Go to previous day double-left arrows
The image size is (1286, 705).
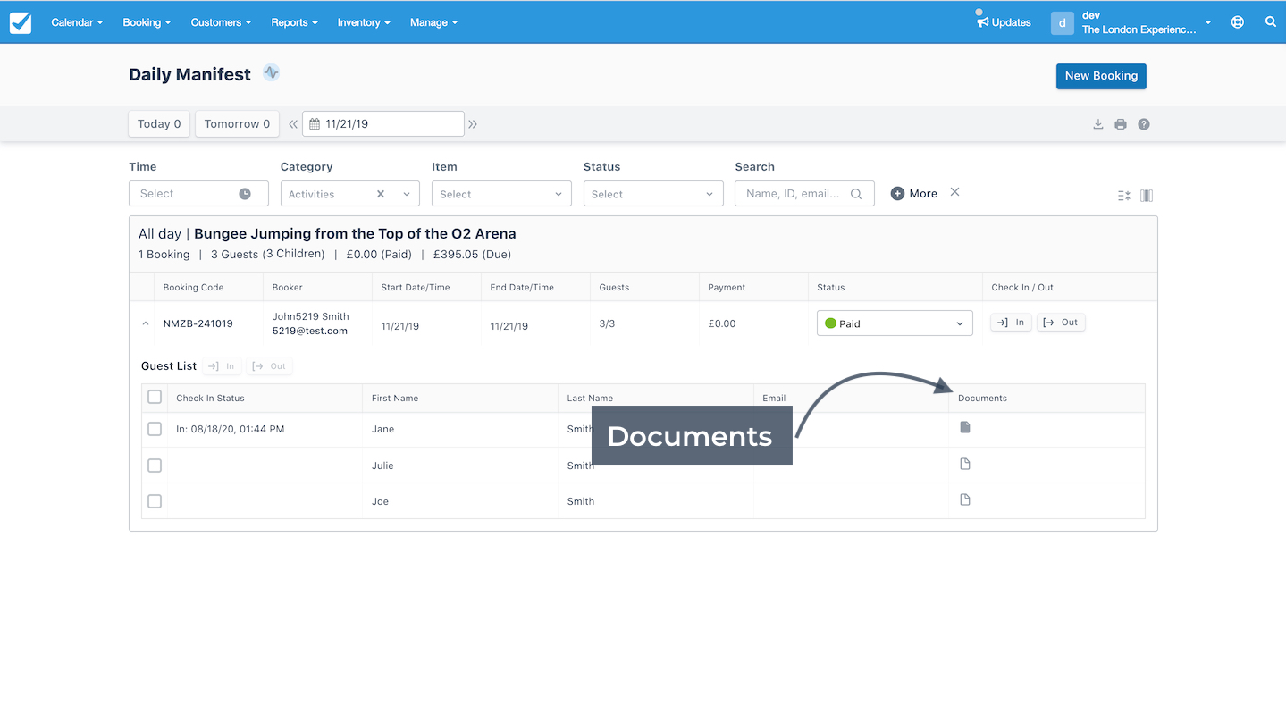coord(292,124)
